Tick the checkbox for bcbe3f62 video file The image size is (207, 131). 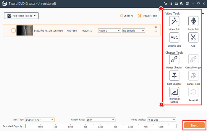14,31
